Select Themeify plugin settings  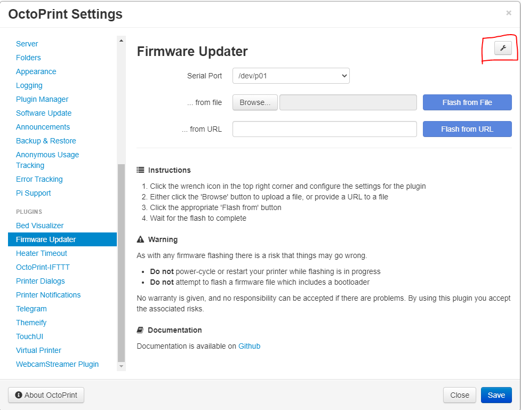(x=31, y=323)
